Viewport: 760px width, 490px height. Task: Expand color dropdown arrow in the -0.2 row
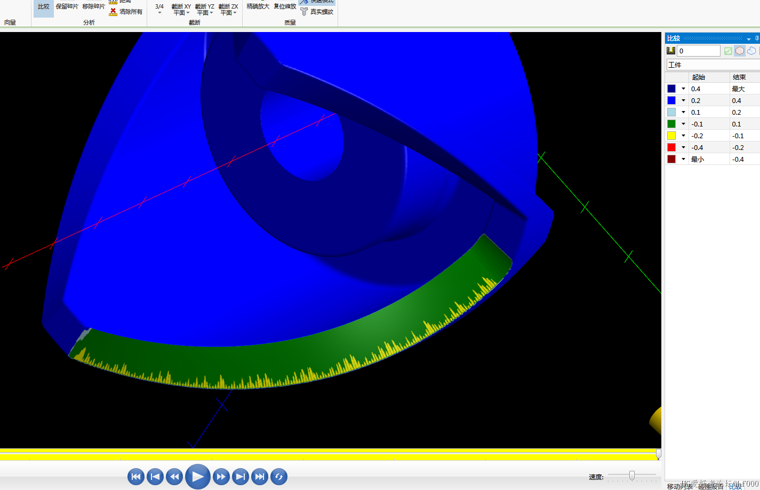[x=683, y=136]
